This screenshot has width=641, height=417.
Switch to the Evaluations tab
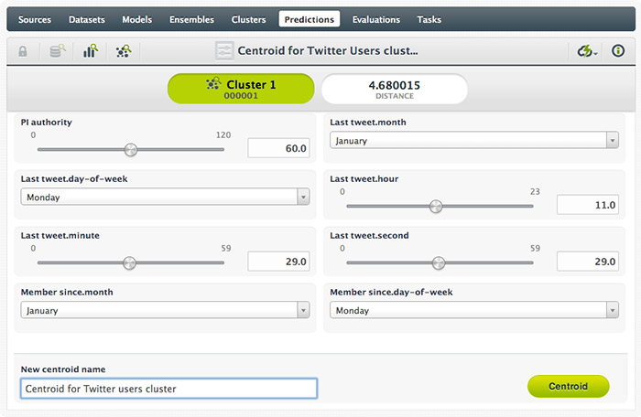(377, 19)
